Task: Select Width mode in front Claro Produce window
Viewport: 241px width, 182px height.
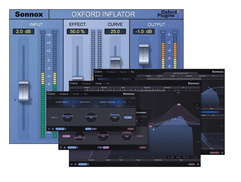Action: point(94,129)
